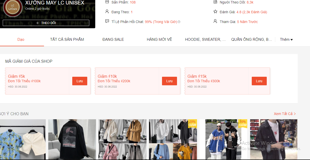Select the HÀNG MỚI VỀ tab
Screen dimensions: 310x160
pos(159,39)
